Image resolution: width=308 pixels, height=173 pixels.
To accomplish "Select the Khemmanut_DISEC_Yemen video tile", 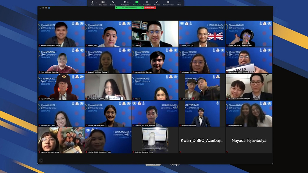I will 249,60.
